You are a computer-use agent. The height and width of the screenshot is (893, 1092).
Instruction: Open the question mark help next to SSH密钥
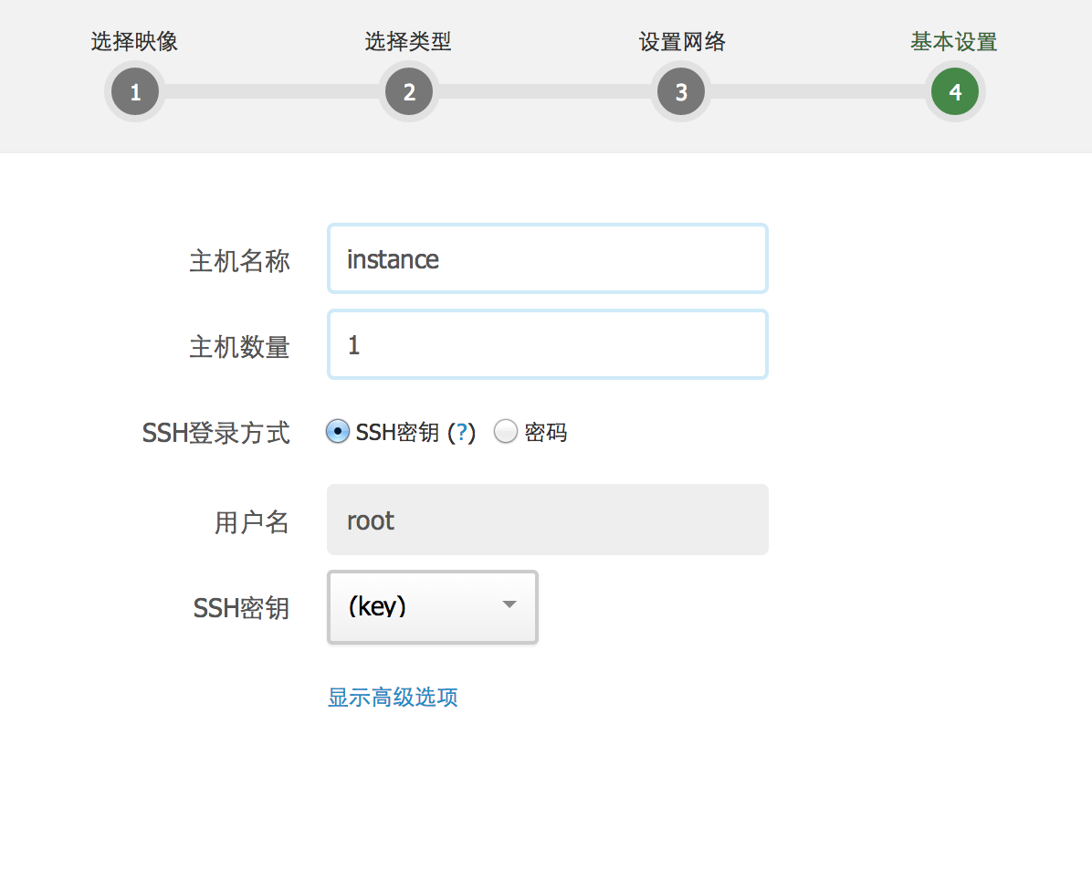(461, 433)
